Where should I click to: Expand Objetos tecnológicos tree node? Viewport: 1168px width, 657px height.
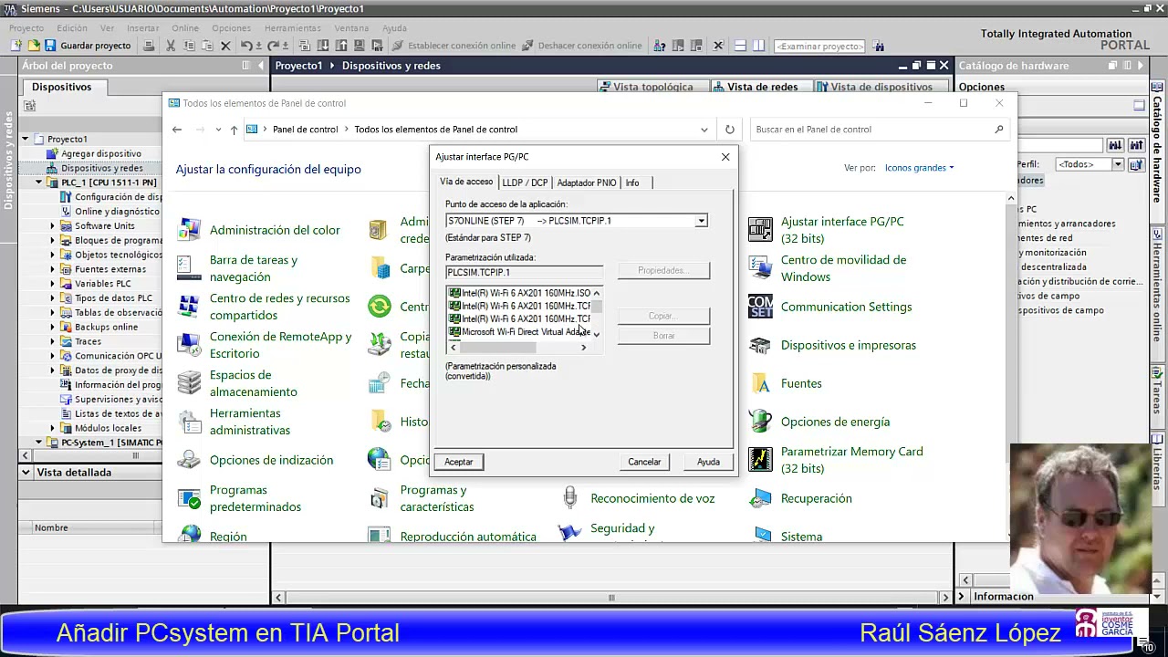52,255
